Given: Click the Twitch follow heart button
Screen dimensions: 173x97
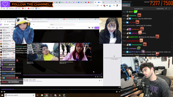Looking at the screenshot, I should [x=89, y=28].
